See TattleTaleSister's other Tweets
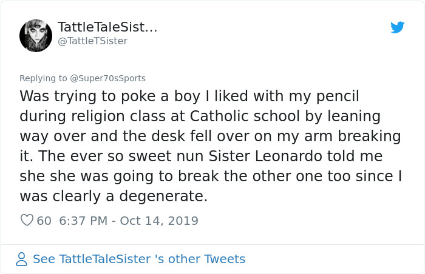This screenshot has height=274, width=425. pyautogui.click(x=139, y=259)
